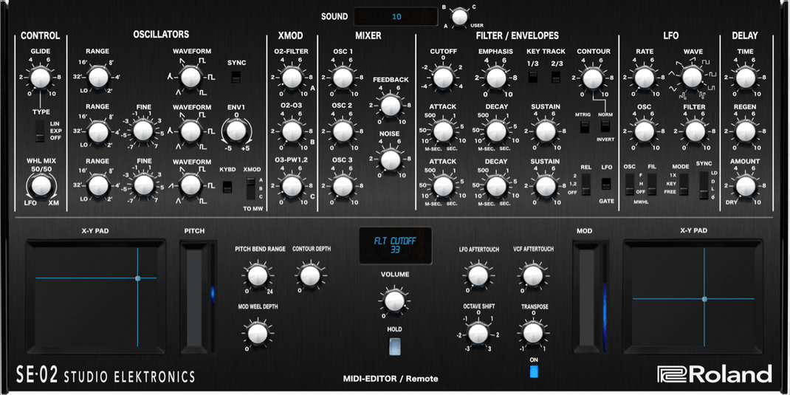Click the WHL MIX 50/50 knob
This screenshot has width=790, height=395.
tap(40, 186)
